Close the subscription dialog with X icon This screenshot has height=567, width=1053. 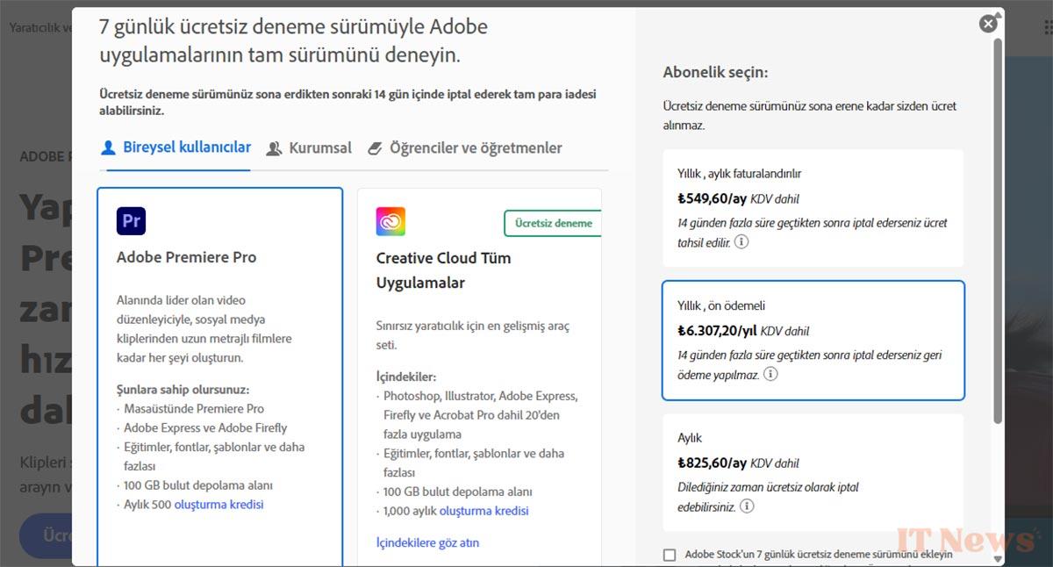pyautogui.click(x=989, y=24)
